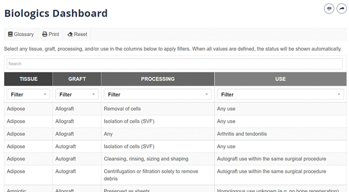Choose "Cleansing, rinsing, sizing and shaping" cell

coord(146,159)
